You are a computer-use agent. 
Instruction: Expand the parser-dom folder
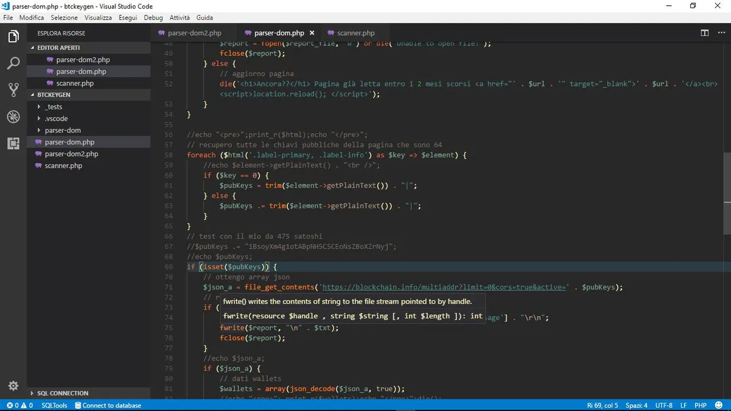39,130
